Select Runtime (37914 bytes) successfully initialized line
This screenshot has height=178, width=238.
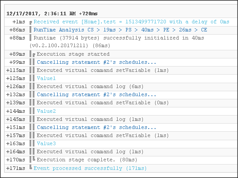point(119,38)
